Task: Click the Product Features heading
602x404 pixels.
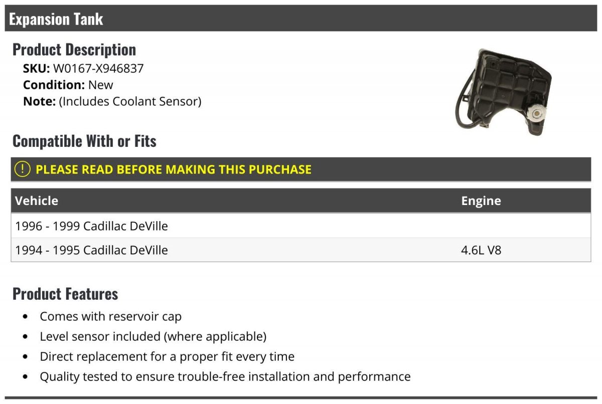Action: [x=65, y=294]
